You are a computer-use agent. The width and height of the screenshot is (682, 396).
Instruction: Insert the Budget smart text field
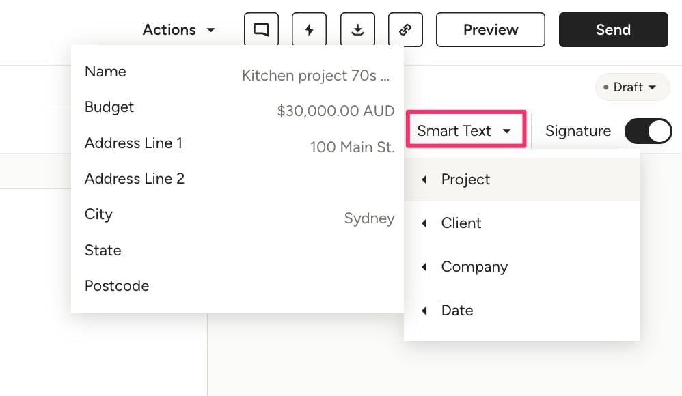pyautogui.click(x=238, y=107)
